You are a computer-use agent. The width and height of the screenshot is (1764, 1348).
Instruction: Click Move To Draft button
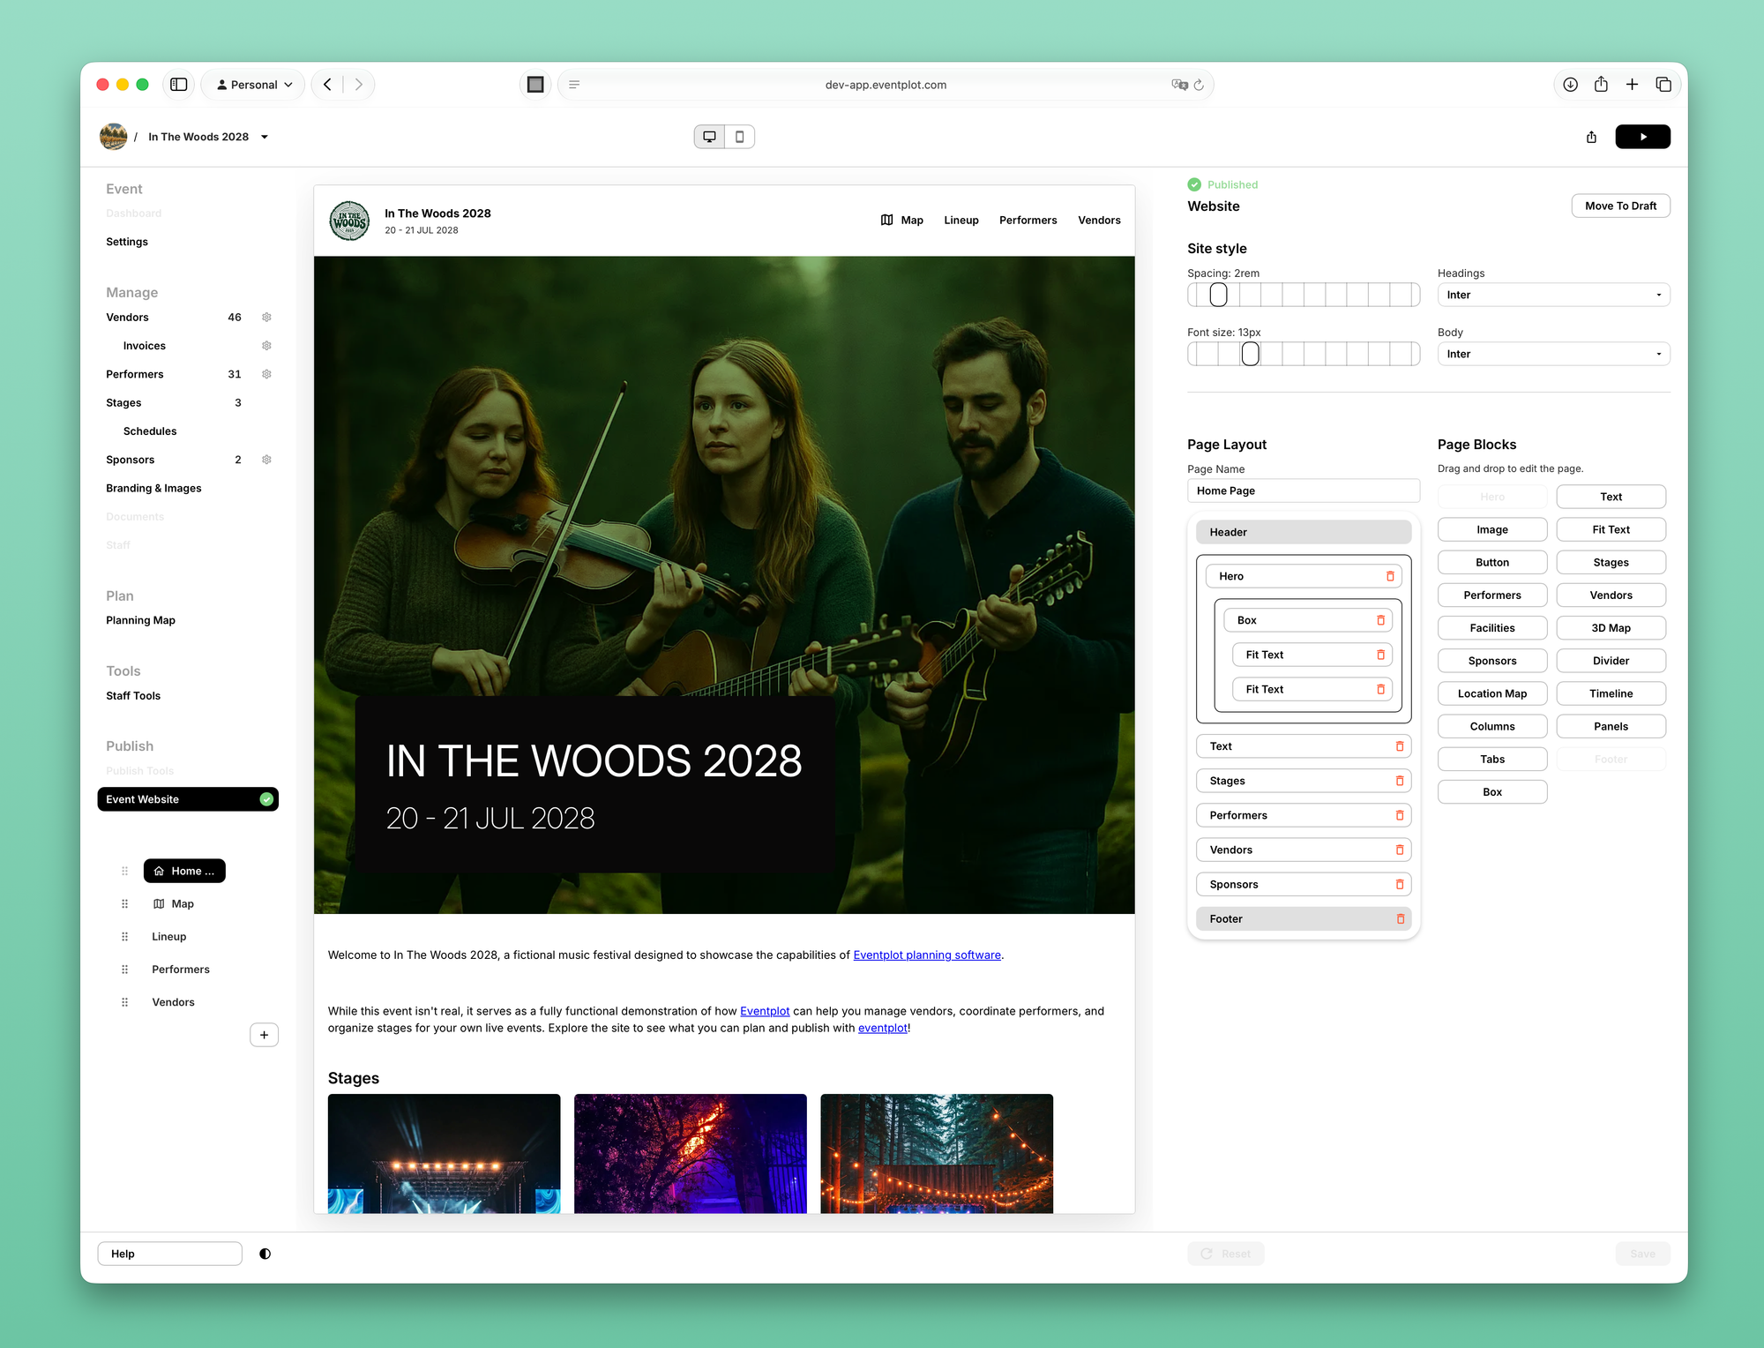click(x=1620, y=206)
